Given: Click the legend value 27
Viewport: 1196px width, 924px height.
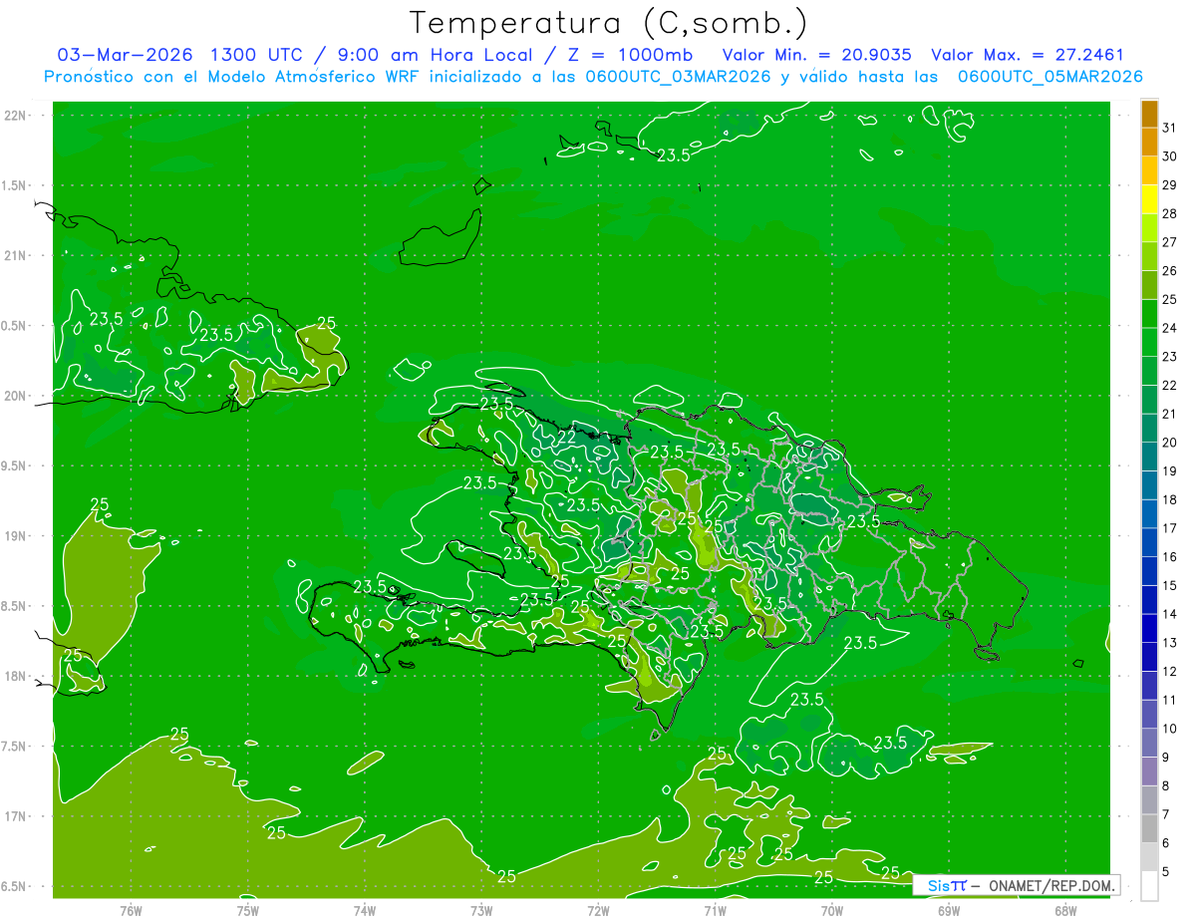Looking at the screenshot, I should pyautogui.click(x=1169, y=242).
